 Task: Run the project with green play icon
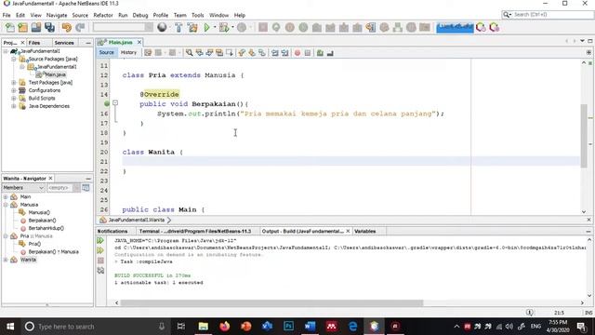(206, 27)
